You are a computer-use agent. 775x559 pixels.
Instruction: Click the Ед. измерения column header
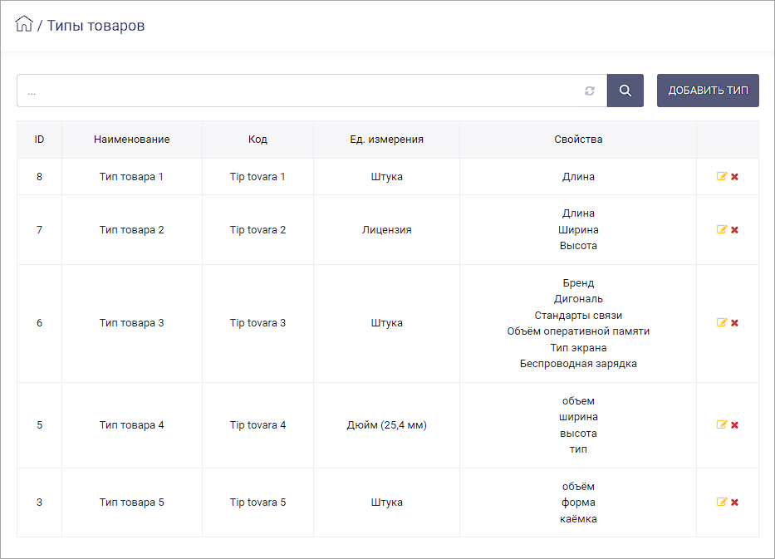coord(386,140)
